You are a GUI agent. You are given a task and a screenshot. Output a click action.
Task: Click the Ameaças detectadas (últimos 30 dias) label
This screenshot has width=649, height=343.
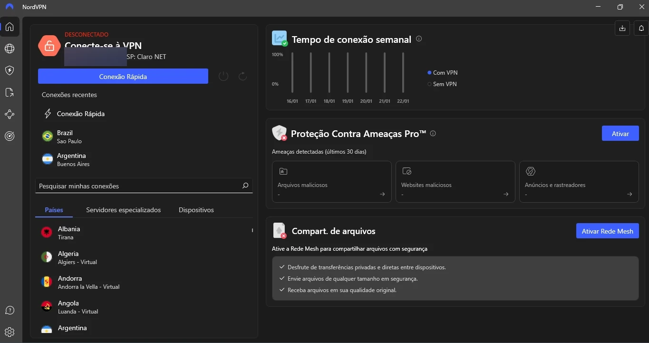click(319, 152)
